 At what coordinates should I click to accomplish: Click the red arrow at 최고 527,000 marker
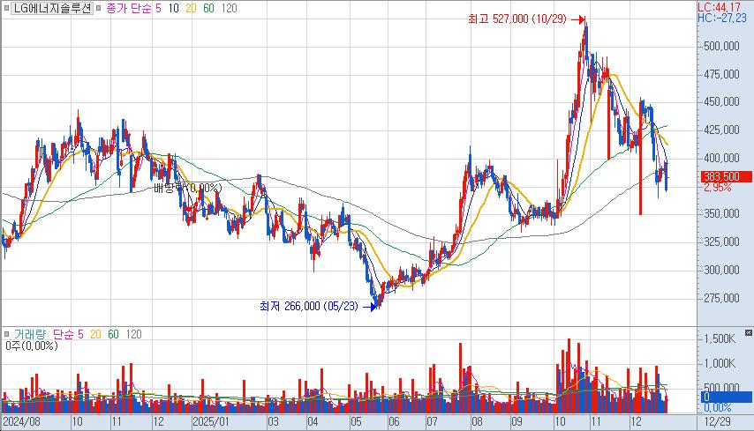click(578, 19)
